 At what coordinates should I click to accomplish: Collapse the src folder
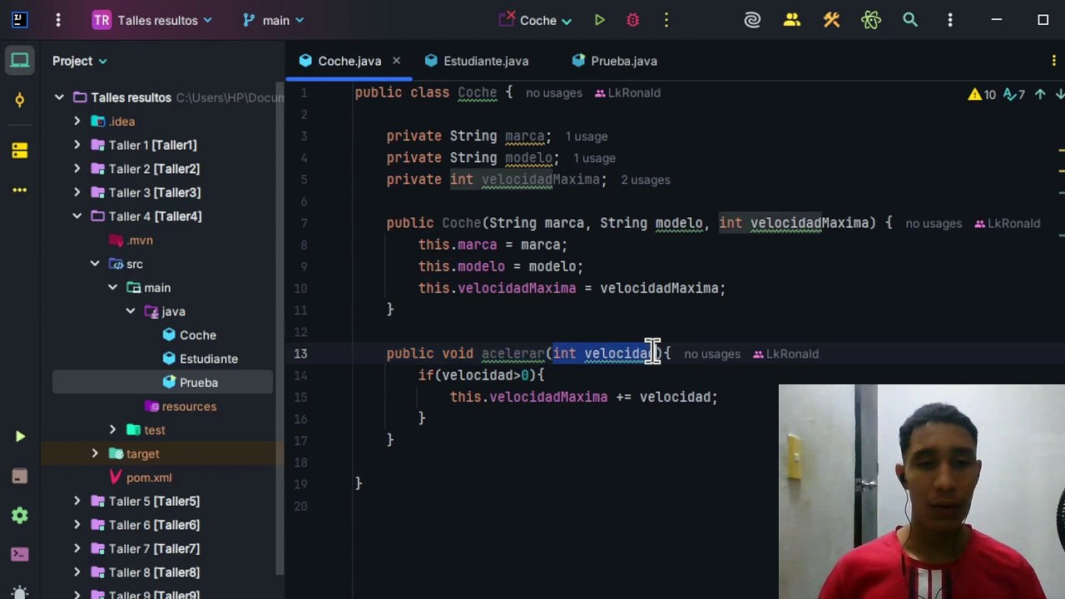click(95, 264)
